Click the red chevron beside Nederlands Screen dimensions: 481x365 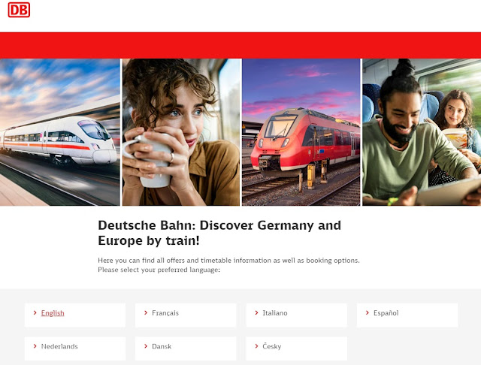(35, 346)
